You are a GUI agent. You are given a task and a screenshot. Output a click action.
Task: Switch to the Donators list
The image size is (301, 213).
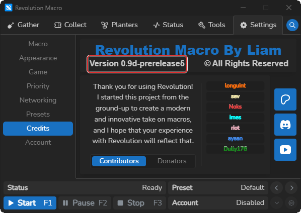tap(172, 161)
